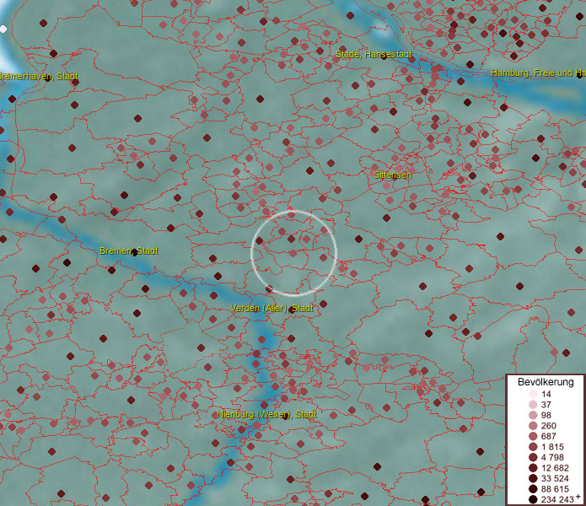
Task: Pick the legend swatch for 1 815
Action: coord(533,447)
